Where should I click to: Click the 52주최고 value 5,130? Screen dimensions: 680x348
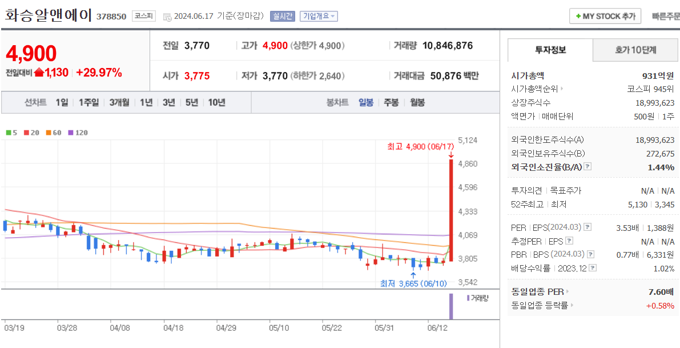tap(639, 205)
